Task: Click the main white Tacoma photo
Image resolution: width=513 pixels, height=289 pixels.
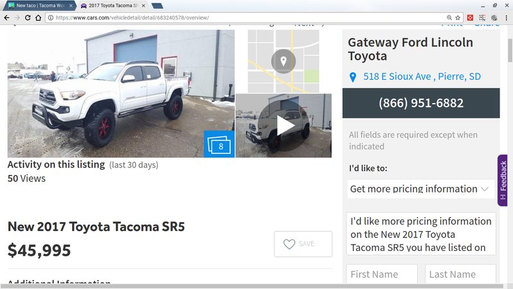Action: click(121, 94)
